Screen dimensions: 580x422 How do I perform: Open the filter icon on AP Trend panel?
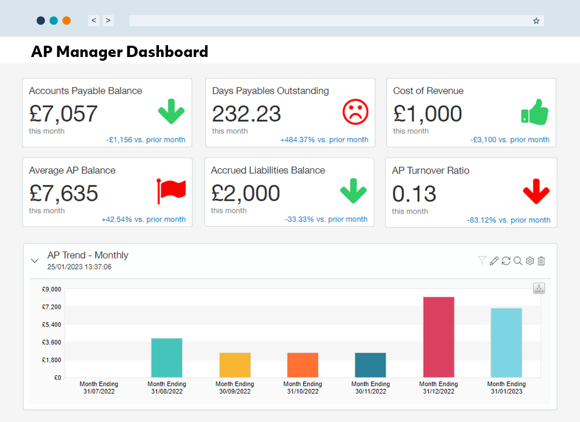tap(482, 261)
